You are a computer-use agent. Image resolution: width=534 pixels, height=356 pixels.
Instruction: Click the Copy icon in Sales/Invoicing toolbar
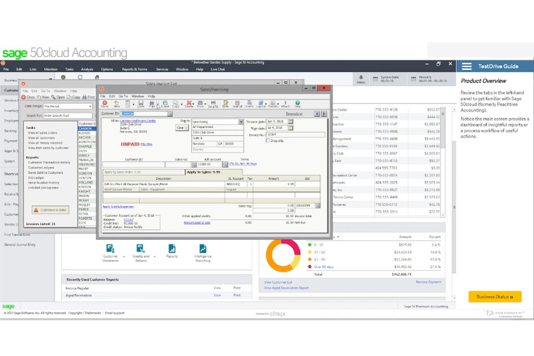coord(176,104)
